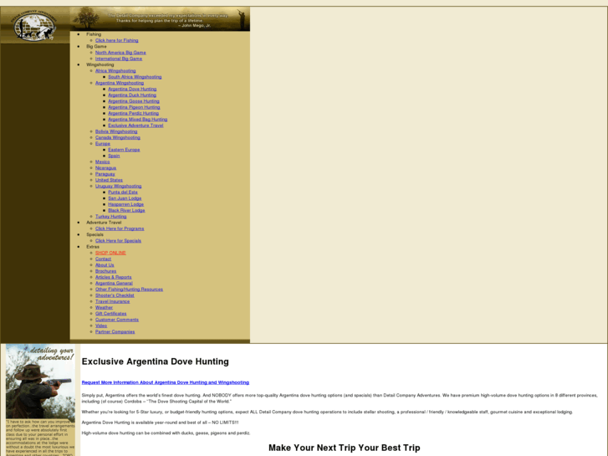
Task: Open South Africa Wingshooting
Action: pos(135,77)
